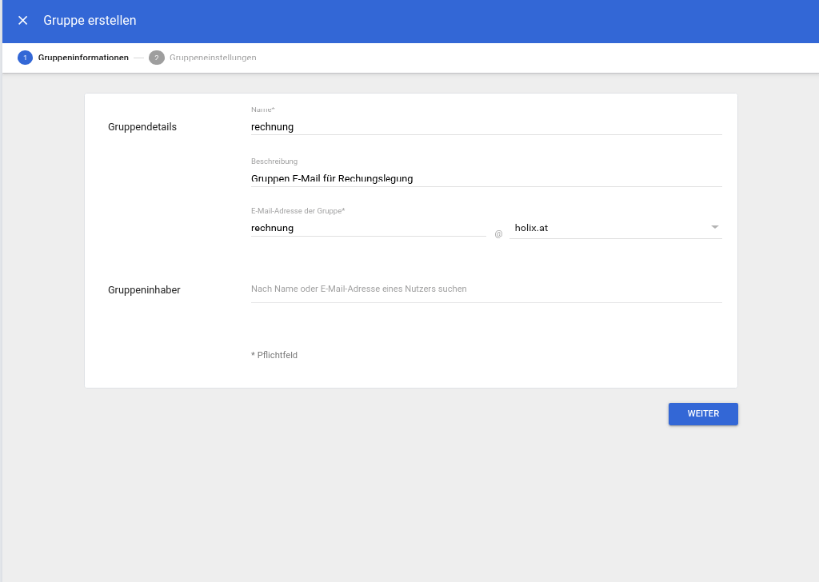Image resolution: width=819 pixels, height=582 pixels.
Task: Click the step 1 circle icon
Action: [26, 58]
